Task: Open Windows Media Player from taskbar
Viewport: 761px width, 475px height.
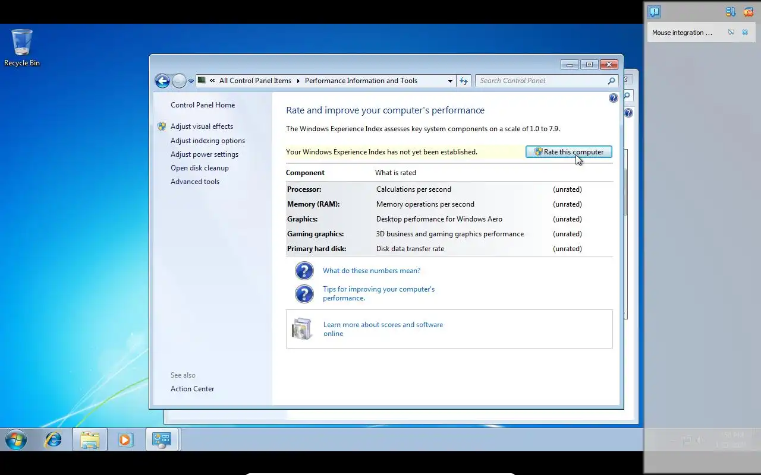Action: (x=125, y=440)
